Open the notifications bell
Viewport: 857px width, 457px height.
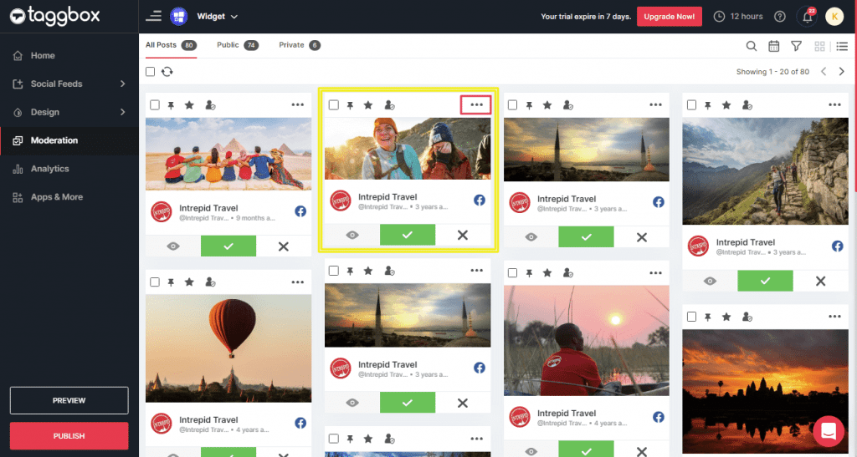807,17
